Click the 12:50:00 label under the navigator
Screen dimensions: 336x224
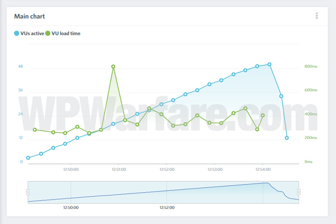pyautogui.click(x=71, y=208)
